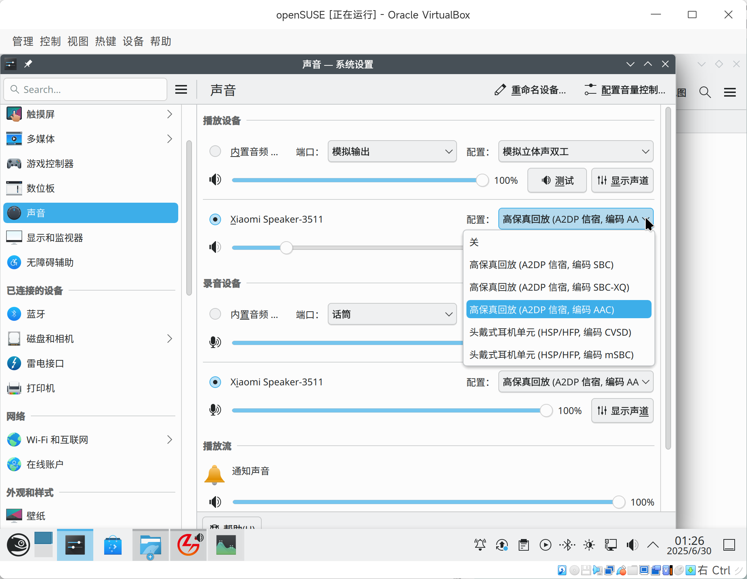
Task: Mute the notification sounds stream icon
Action: [215, 502]
